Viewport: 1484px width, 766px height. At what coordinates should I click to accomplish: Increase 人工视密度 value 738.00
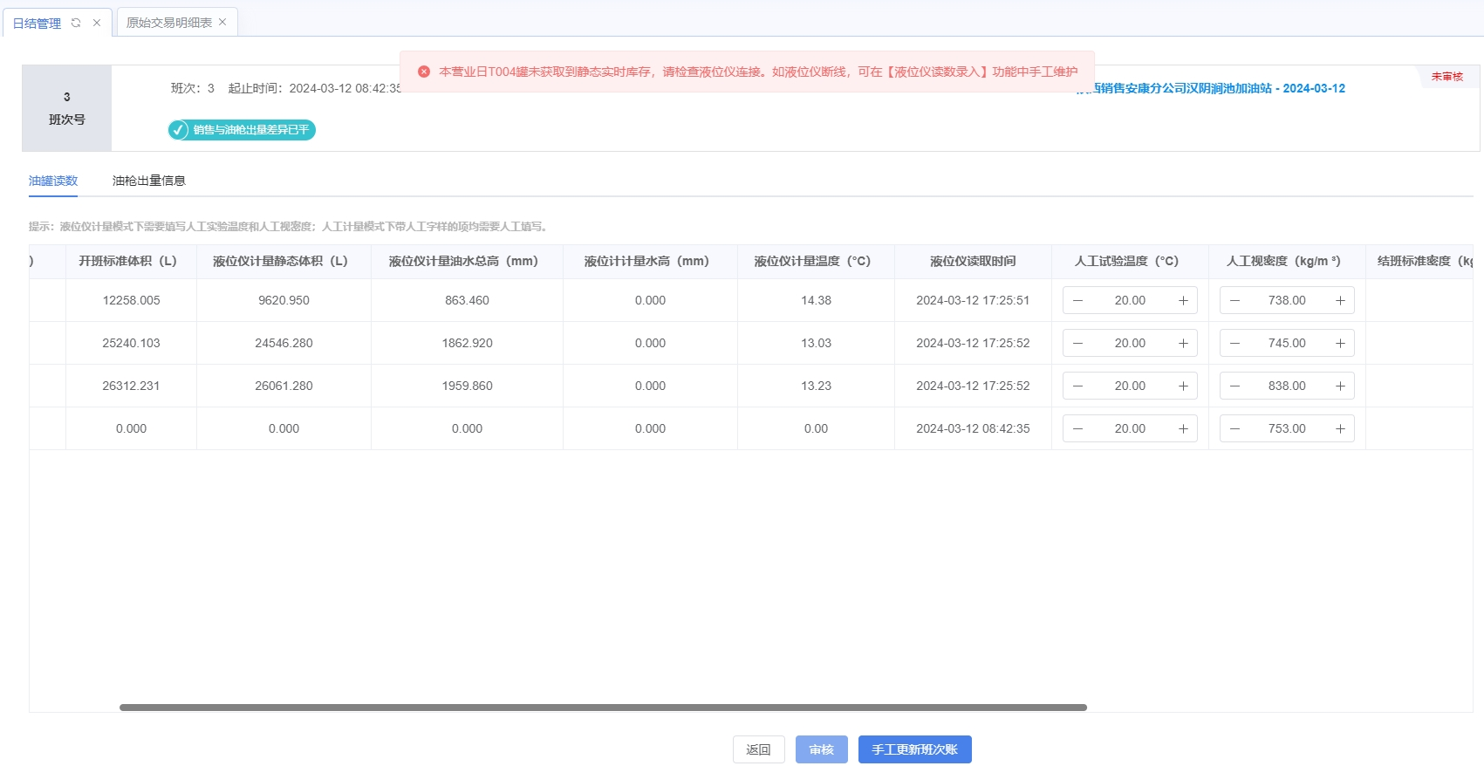(x=1340, y=300)
